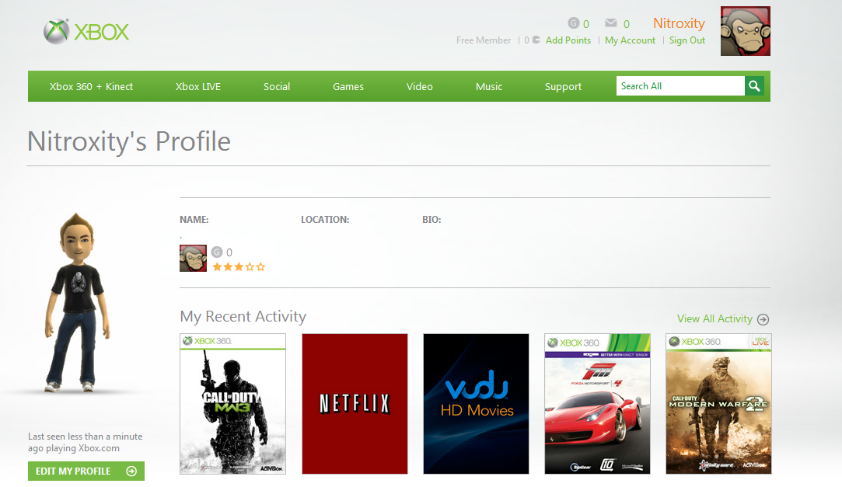The image size is (842, 487).
Task: Click the Microsoft Points icon beside Add Points
Action: point(536,40)
